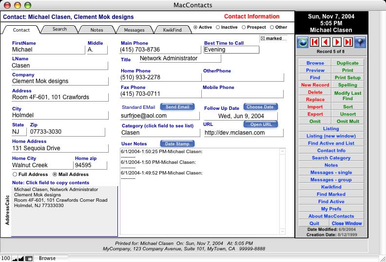Open the KwikFind tab
Screen dimensions: 386x262
tap(173, 30)
